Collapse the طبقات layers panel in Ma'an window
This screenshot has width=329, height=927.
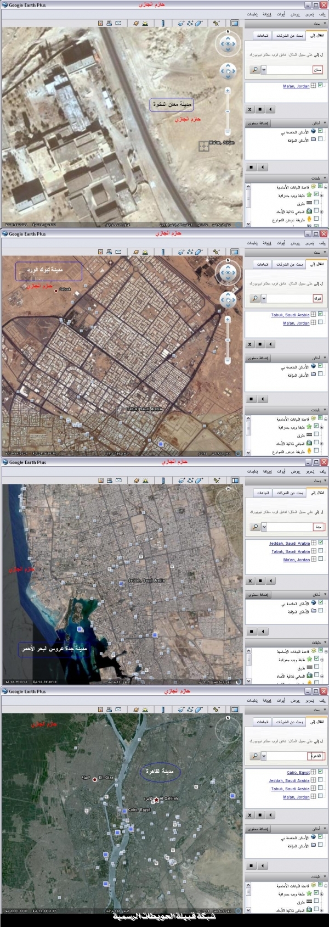325,178
